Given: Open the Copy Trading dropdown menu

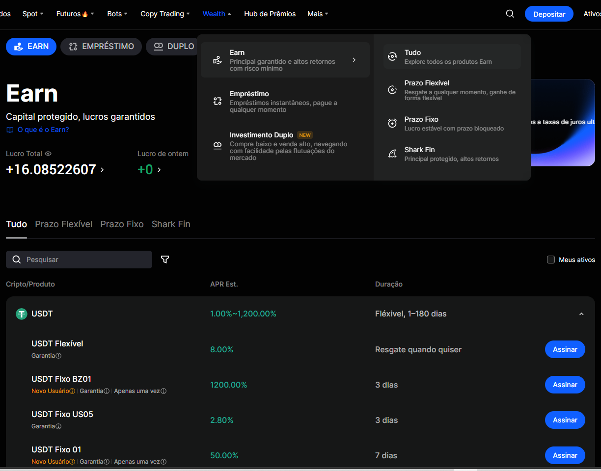Looking at the screenshot, I should 165,14.
